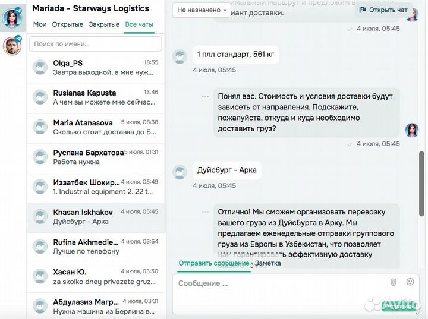
Task: Open the Руслана Бархатова chat
Action: point(96,157)
